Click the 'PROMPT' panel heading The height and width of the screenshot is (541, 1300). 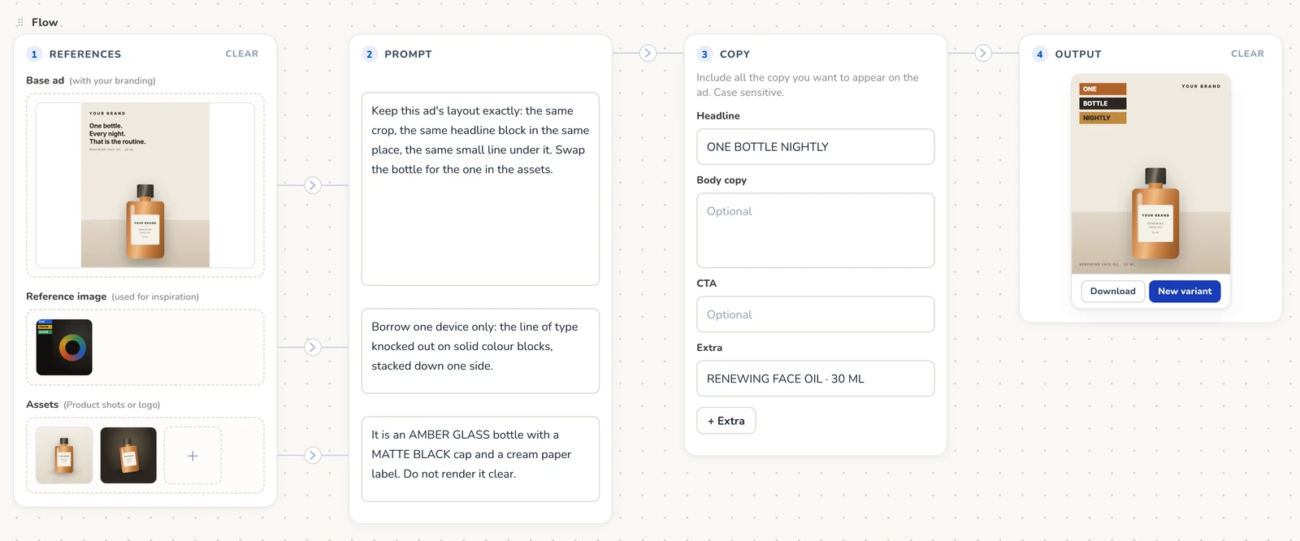pyautogui.click(x=408, y=54)
